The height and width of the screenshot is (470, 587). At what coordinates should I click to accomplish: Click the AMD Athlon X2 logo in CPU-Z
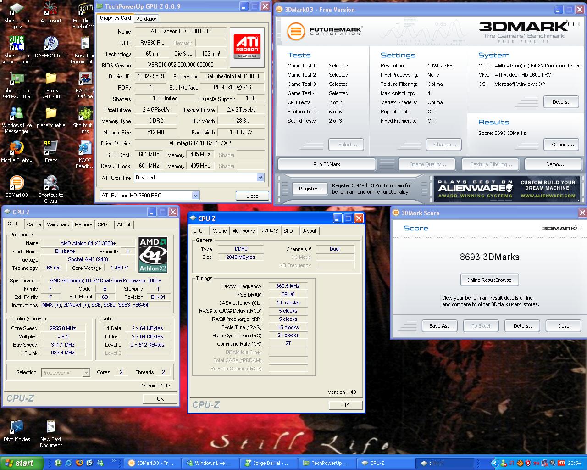[x=153, y=255]
